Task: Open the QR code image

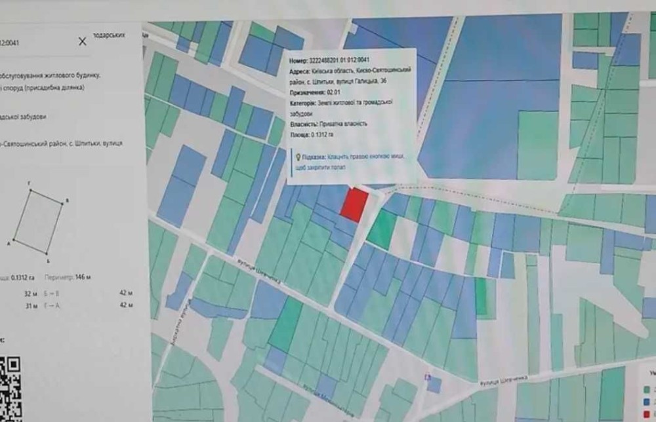Action: pos(9,389)
